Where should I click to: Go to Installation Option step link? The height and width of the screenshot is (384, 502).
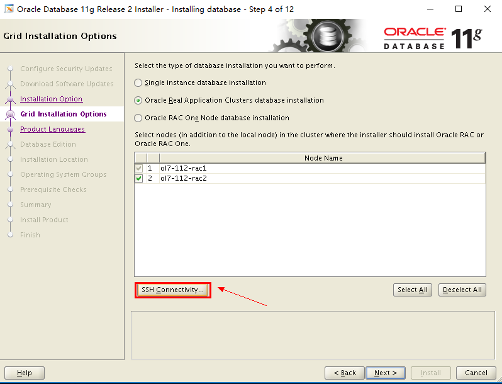[51, 99]
